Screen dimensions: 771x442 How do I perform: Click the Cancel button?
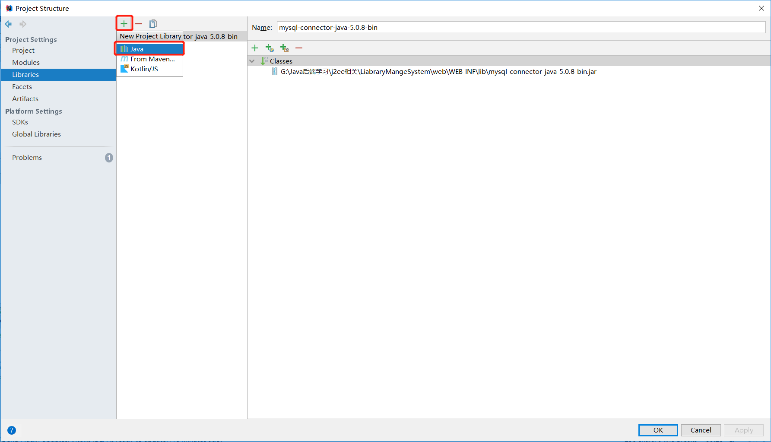(x=701, y=430)
